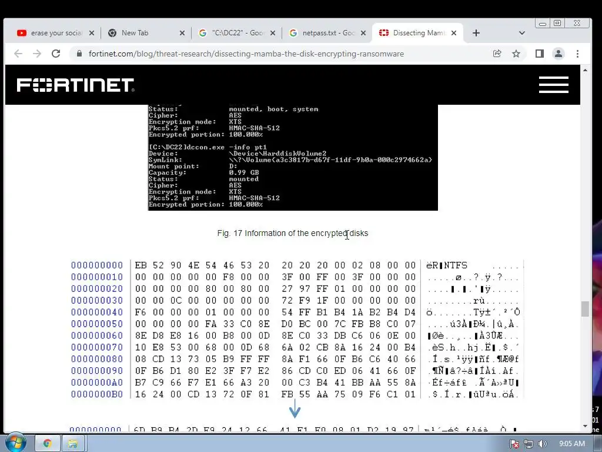Click the 'ëR NTFS' ASCII column text
Screen dimensions: 602x452
tap(447, 265)
